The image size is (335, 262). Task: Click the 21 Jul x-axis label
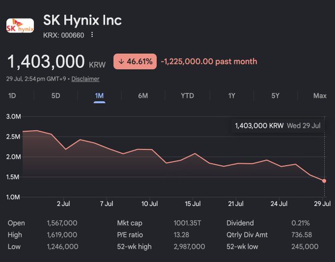[x=236, y=204]
